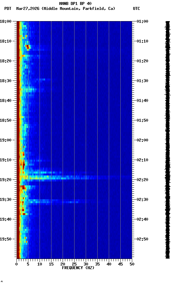The image size is (182, 285).
Task: Click the Mar27,2026 date label
Action: point(28,9)
